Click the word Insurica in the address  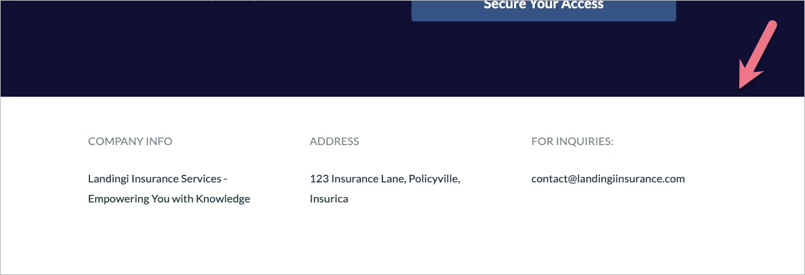[328, 199]
